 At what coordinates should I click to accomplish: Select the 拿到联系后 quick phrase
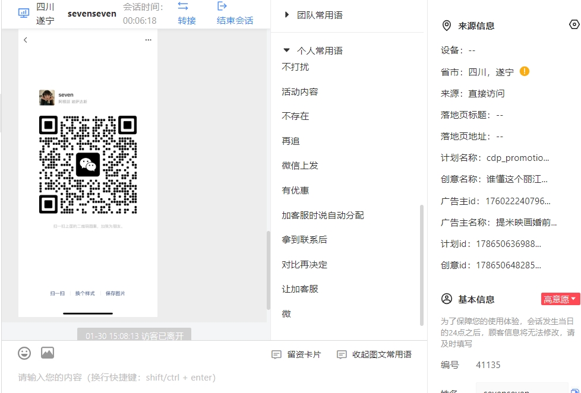pyautogui.click(x=304, y=239)
